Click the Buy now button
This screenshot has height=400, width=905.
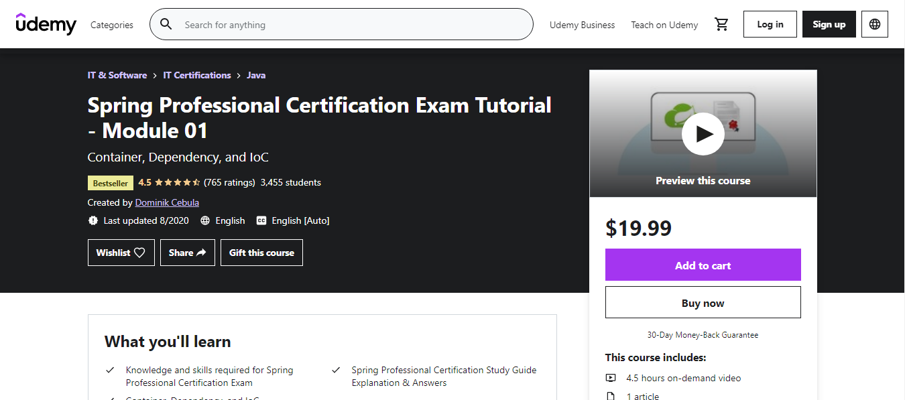point(703,302)
